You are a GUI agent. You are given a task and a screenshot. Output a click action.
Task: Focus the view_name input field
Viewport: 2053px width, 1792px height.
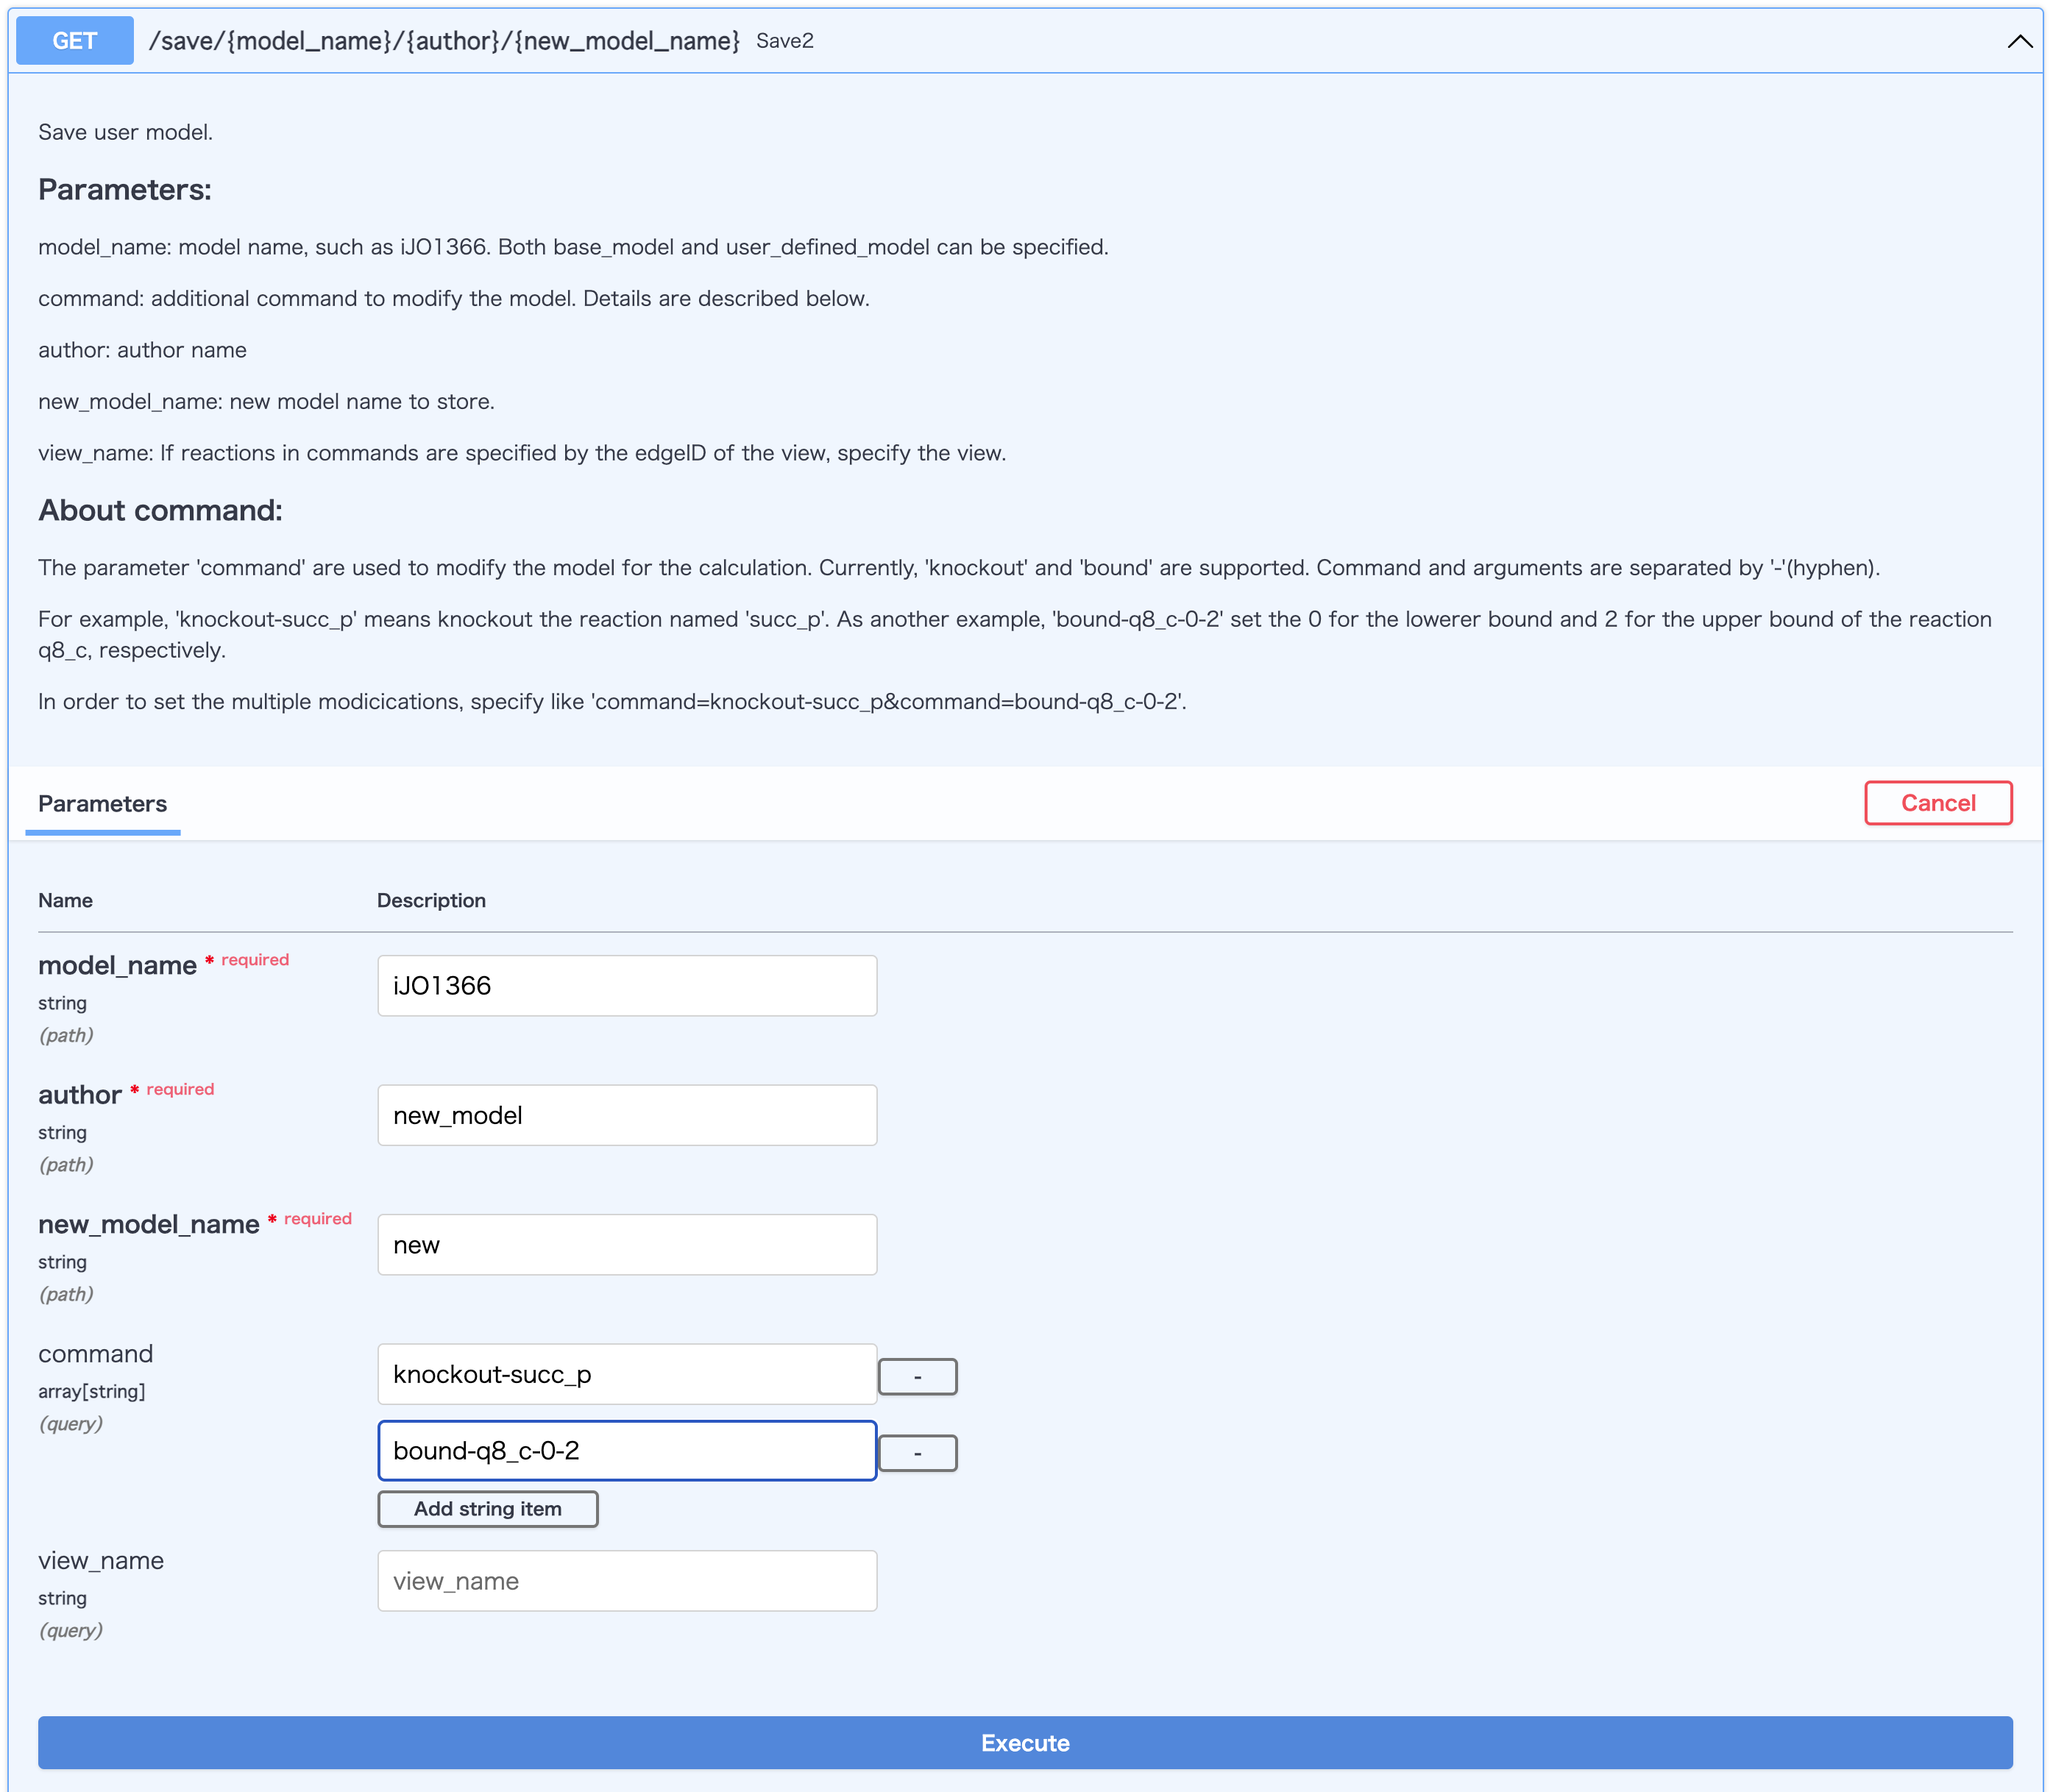(626, 1581)
